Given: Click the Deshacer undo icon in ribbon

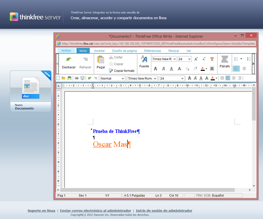Looking at the screenshot, I should [69, 59].
